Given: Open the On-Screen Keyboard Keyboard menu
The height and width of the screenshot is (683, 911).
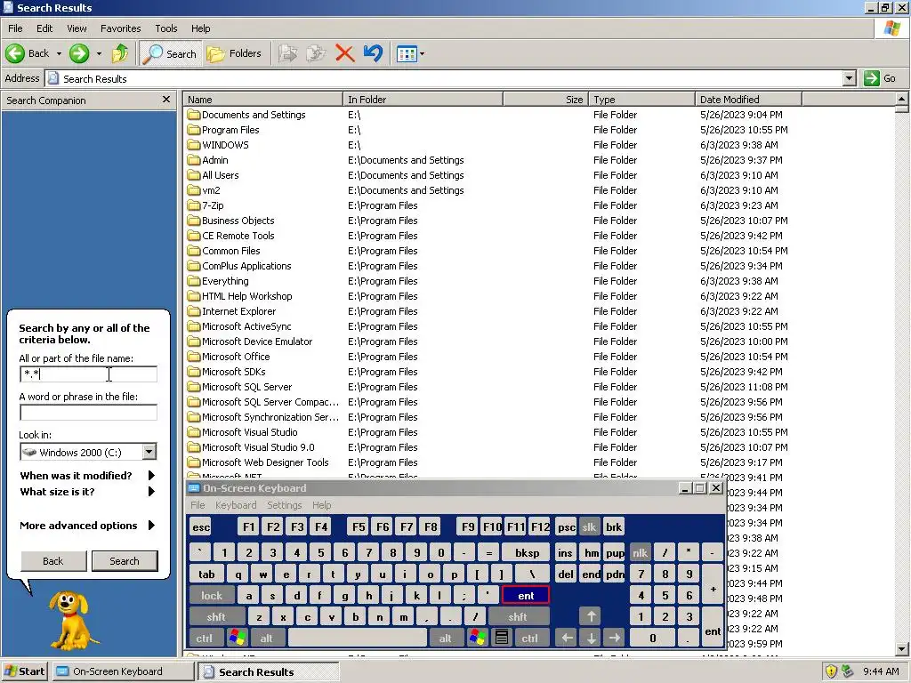Looking at the screenshot, I should coord(236,505).
